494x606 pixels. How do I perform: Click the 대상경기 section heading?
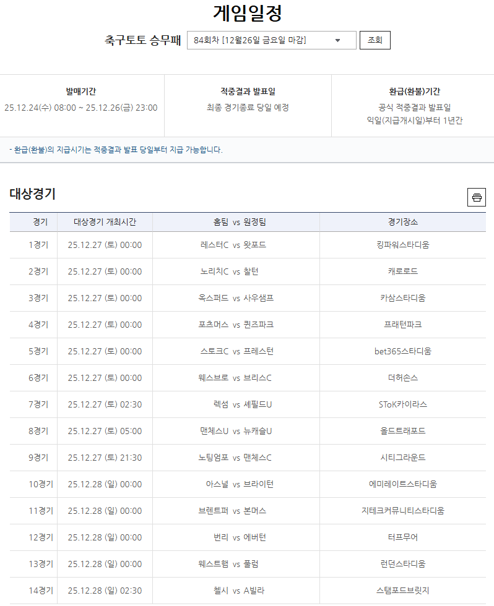pyautogui.click(x=32, y=194)
